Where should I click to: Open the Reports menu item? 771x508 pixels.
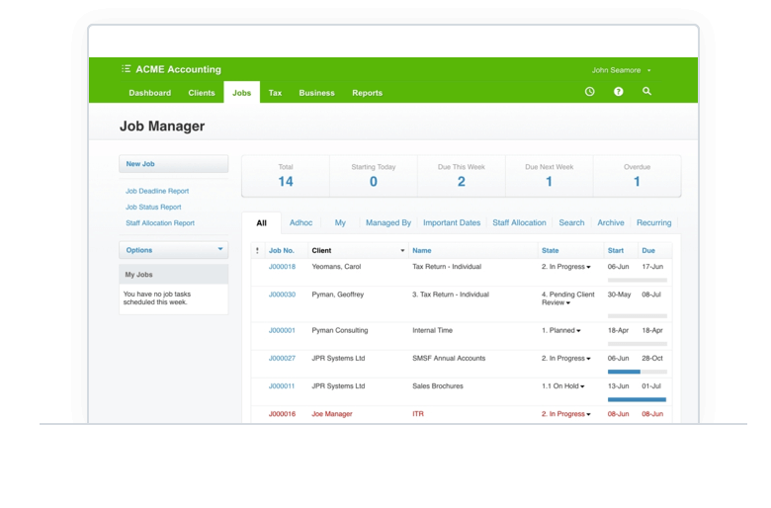point(367,93)
